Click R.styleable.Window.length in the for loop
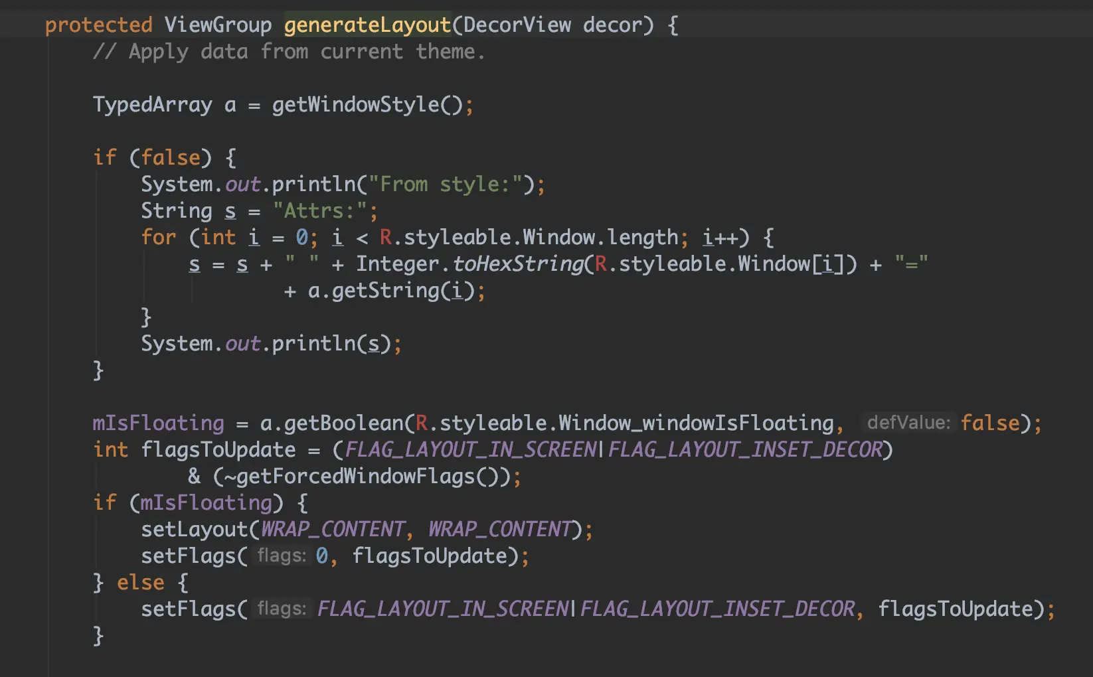1093x677 pixels. pyautogui.click(x=529, y=238)
